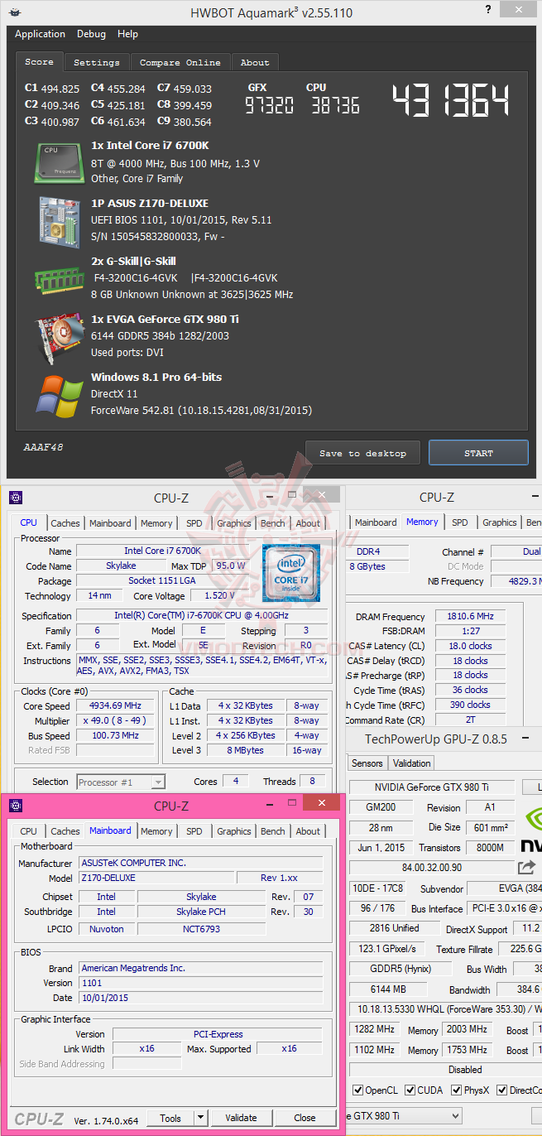
Task: Click the DRAM Frequency value 1810.6 MHz
Action: (471, 617)
